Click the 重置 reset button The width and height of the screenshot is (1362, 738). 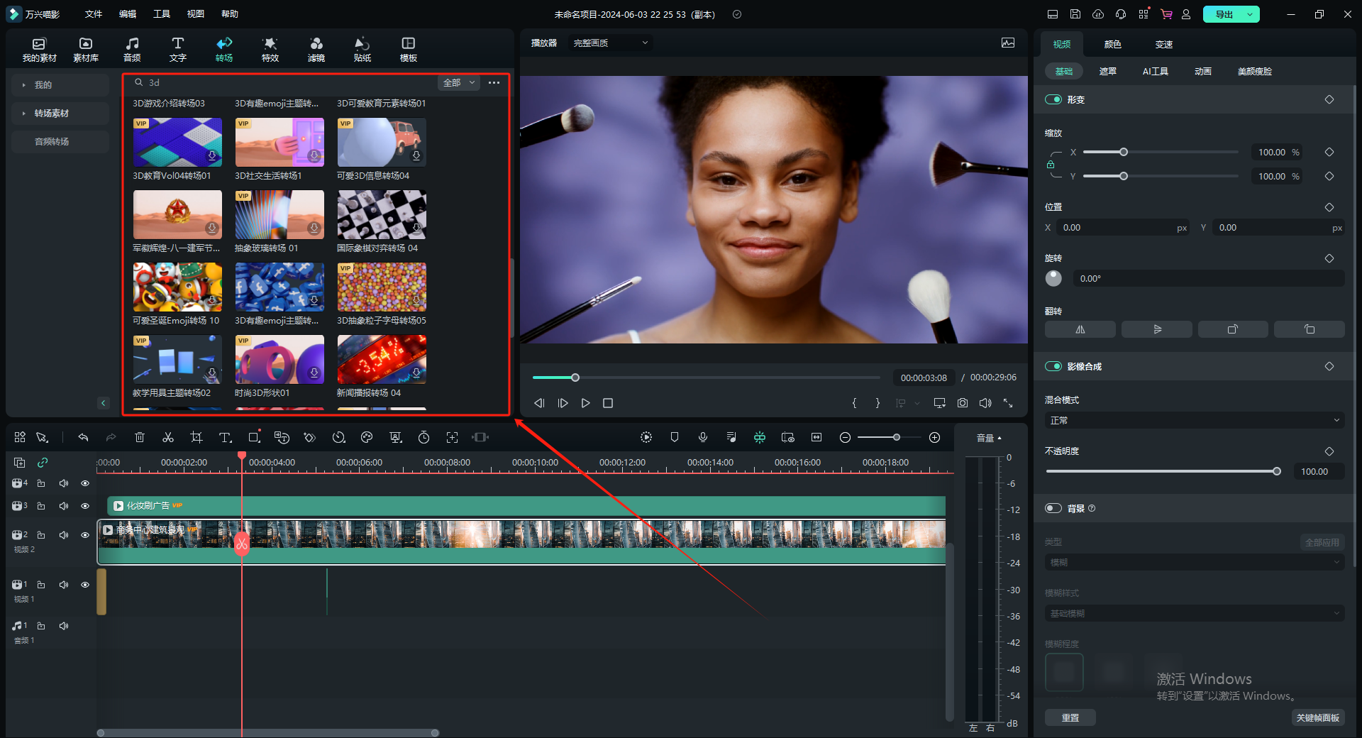pos(1070,718)
